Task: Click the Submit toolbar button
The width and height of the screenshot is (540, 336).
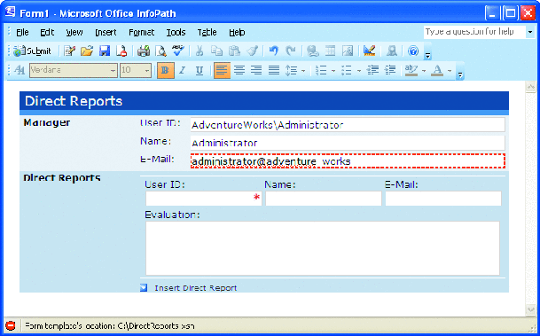Action: click(x=32, y=51)
